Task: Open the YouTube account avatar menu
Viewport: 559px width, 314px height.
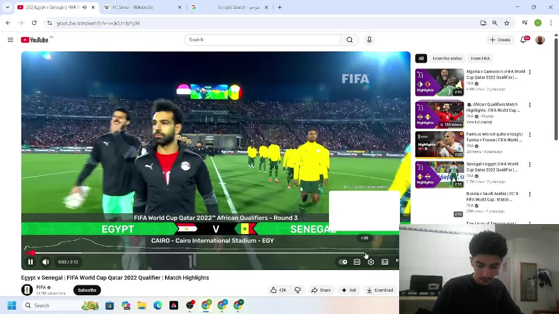Action: pos(540,40)
